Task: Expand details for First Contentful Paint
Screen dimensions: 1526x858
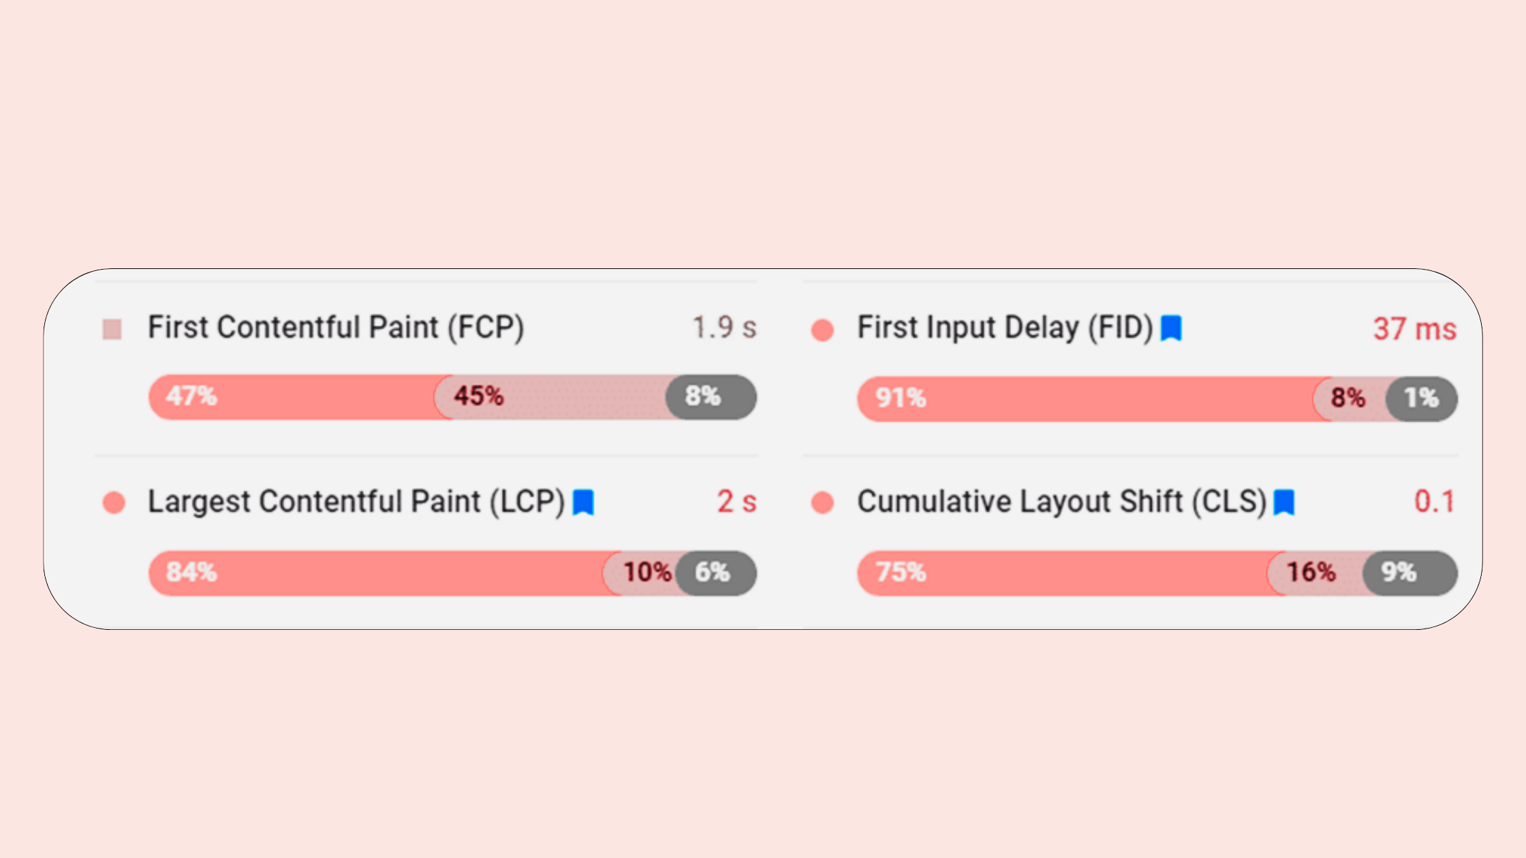Action: coord(337,328)
